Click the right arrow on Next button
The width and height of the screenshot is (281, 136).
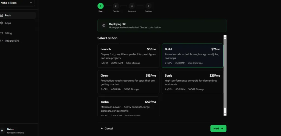(x=222, y=128)
